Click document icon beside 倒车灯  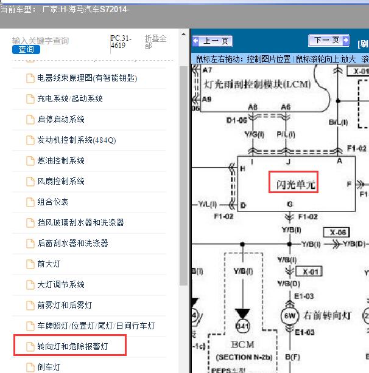point(30,368)
